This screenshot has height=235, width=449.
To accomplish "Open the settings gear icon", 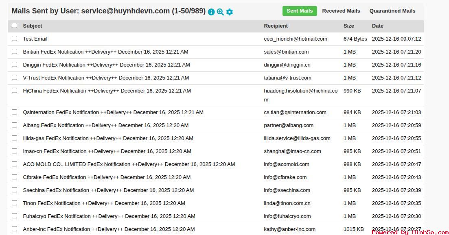I will pyautogui.click(x=230, y=12).
